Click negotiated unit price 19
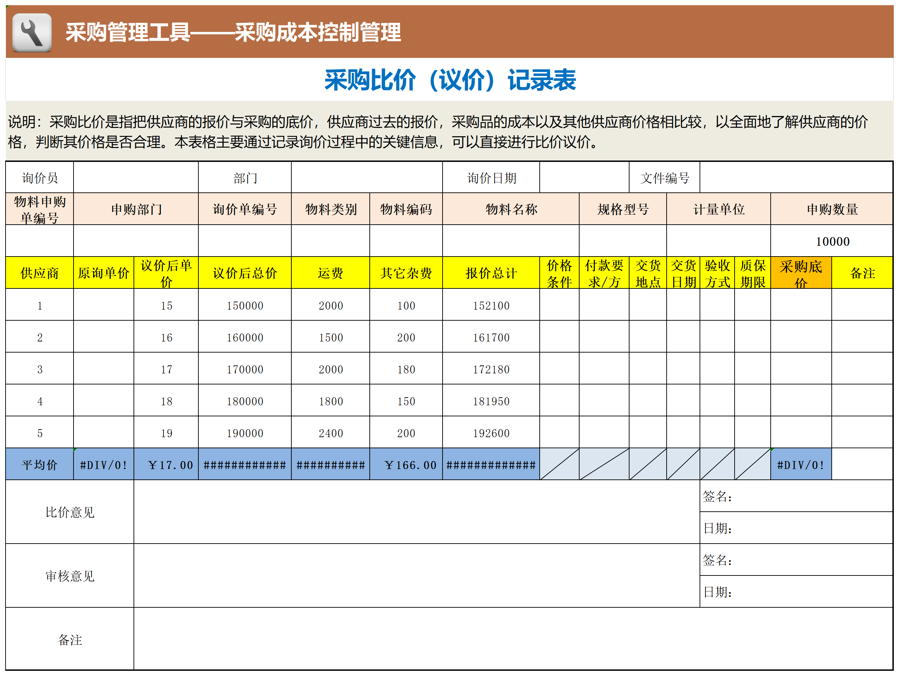Viewport: 899px width, 676px height. point(166,433)
